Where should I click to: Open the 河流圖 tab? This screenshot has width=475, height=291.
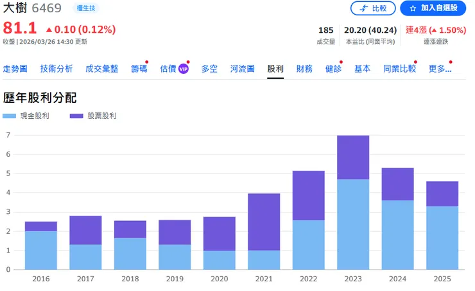(x=243, y=69)
